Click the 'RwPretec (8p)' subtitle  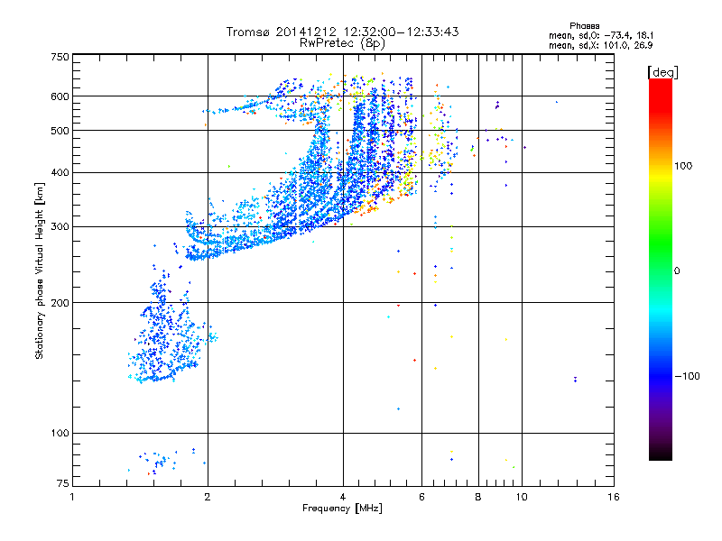[x=342, y=43]
